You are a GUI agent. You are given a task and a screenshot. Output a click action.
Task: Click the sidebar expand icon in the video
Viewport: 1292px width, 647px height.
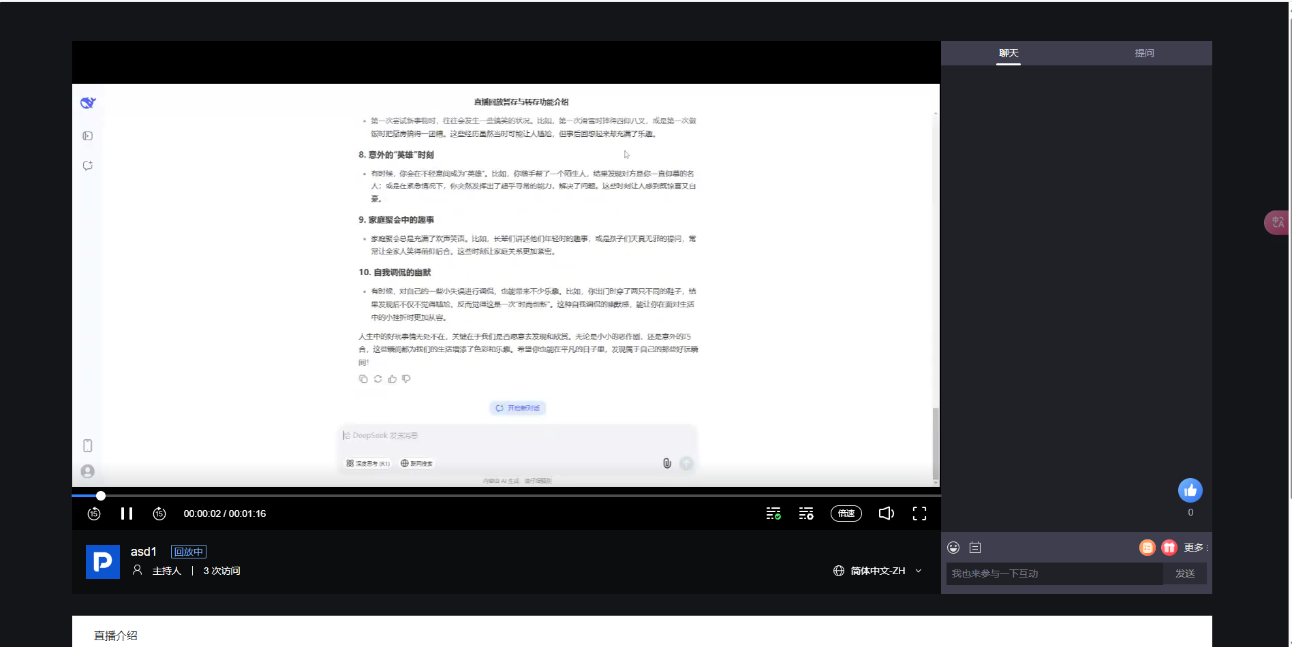88,136
